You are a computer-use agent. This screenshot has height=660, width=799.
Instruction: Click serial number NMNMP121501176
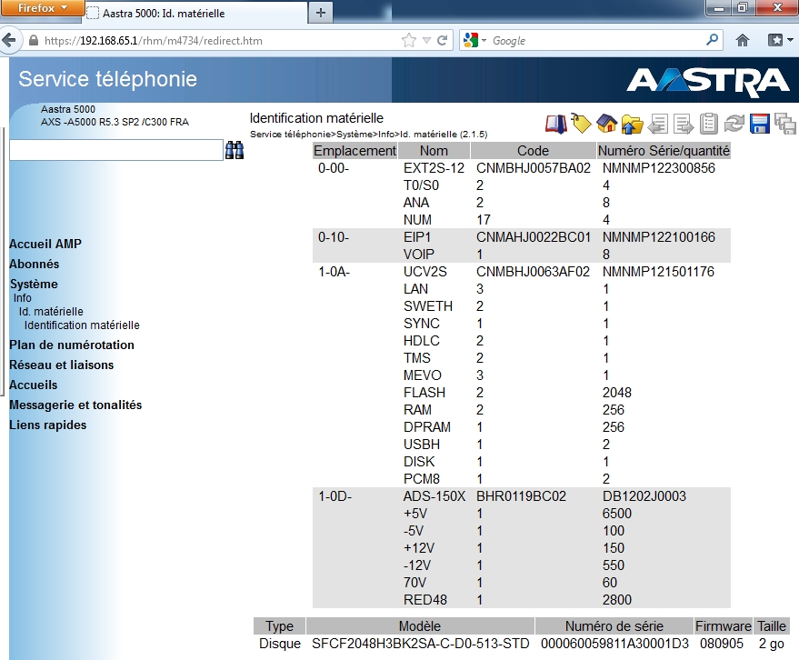tap(658, 272)
